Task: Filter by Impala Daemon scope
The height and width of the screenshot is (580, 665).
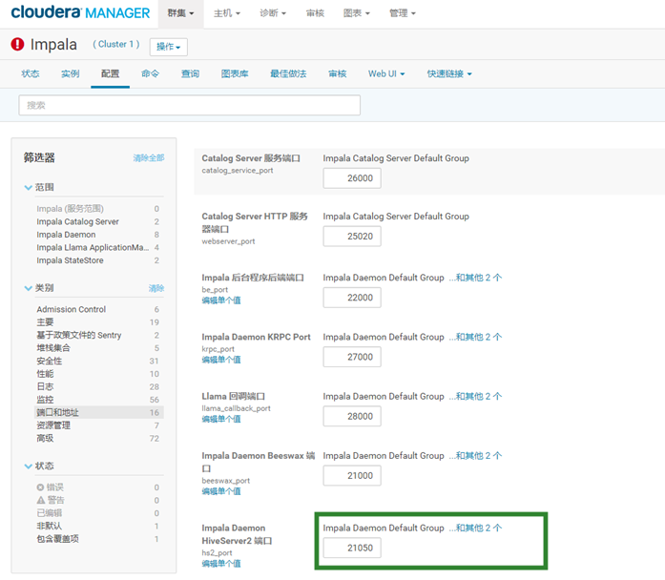Action: click(x=66, y=235)
